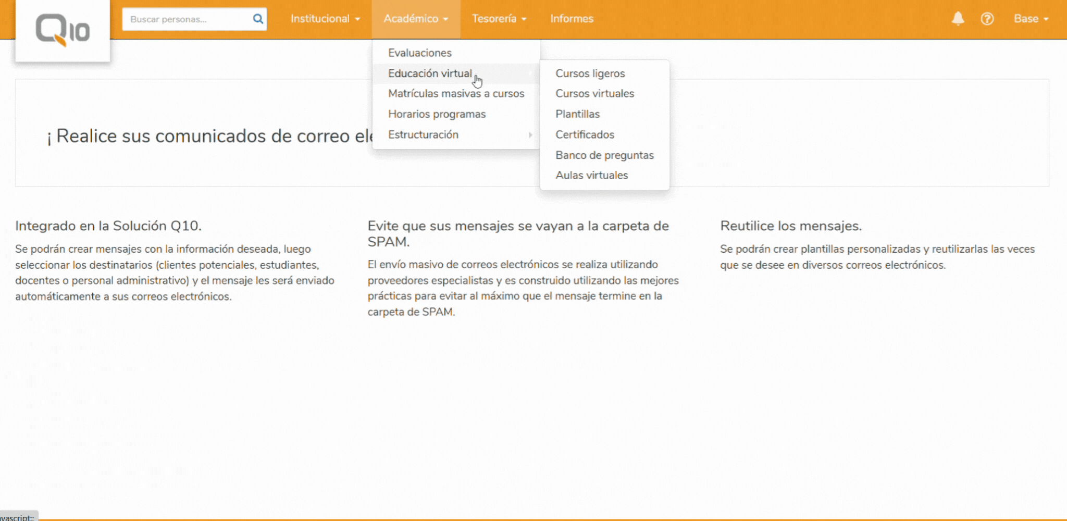The height and width of the screenshot is (521, 1067).
Task: Click inside the Buscar personas search field
Action: [x=182, y=19]
